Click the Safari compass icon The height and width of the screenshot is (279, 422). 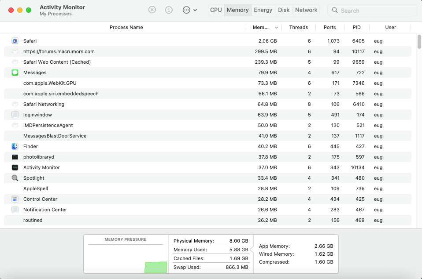tap(15, 41)
